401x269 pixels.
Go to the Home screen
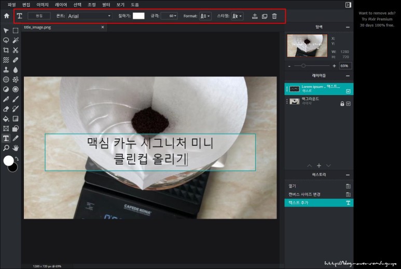coord(6,16)
